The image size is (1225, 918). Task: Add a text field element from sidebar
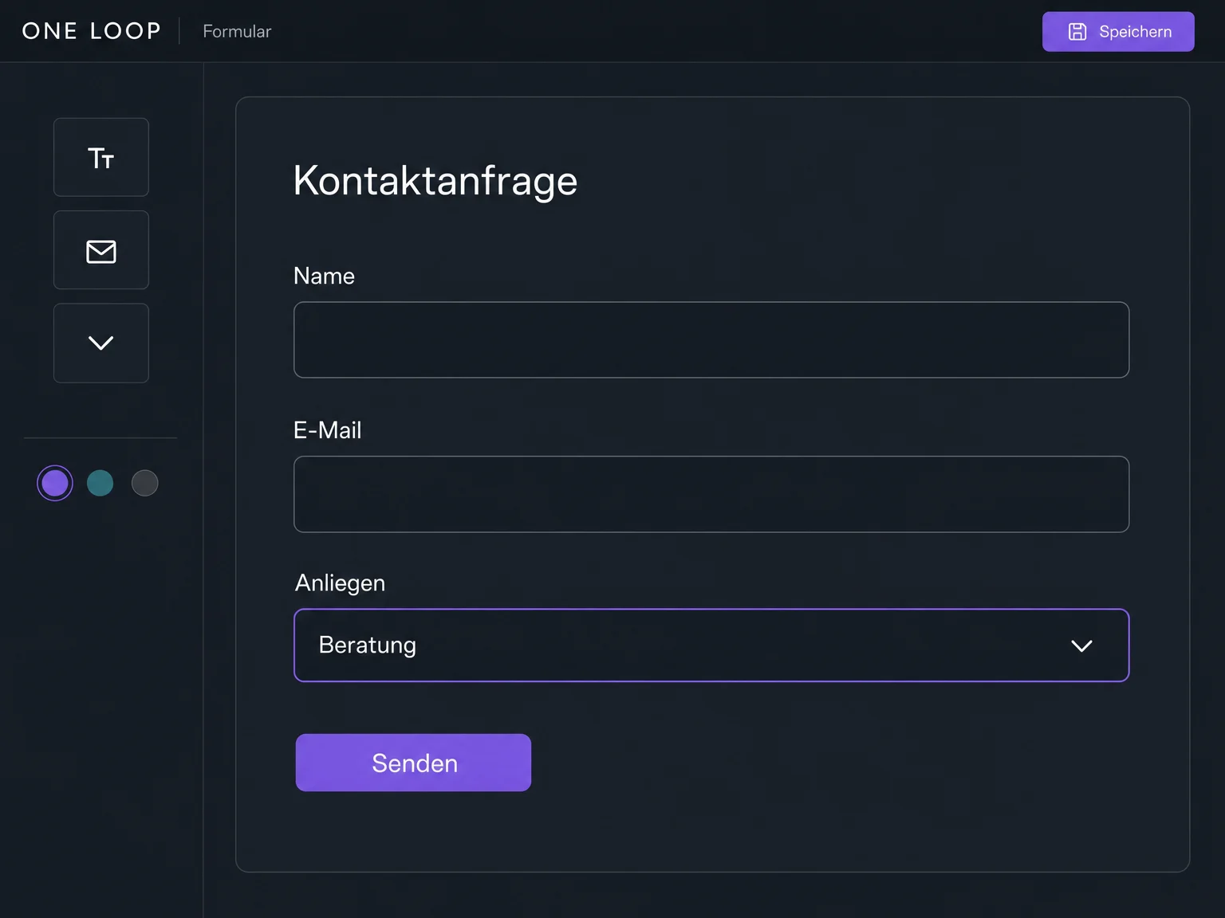click(101, 157)
